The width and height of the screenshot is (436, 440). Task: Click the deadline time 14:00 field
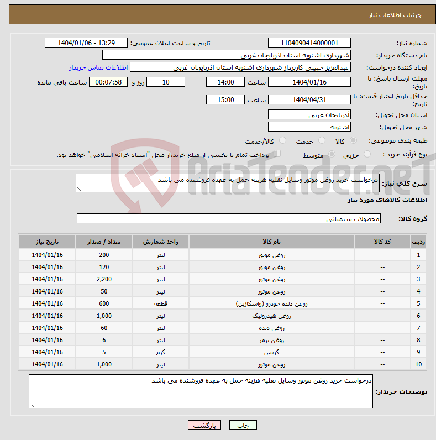coord(225,82)
